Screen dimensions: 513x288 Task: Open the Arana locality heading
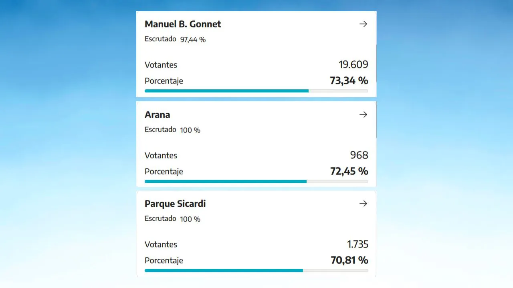(158, 115)
